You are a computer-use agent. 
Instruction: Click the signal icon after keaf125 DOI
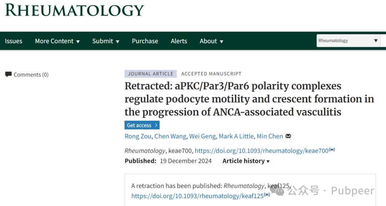pos(267,195)
